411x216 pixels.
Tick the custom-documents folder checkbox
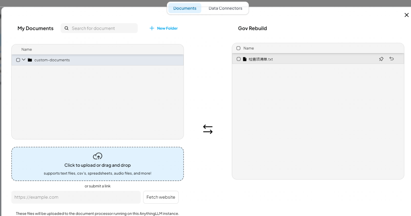[18, 60]
